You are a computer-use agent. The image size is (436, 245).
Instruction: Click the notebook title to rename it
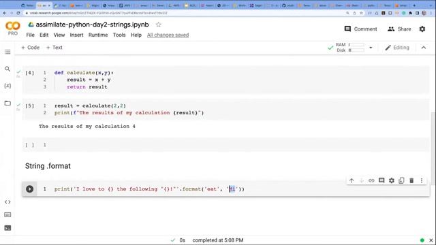click(93, 24)
